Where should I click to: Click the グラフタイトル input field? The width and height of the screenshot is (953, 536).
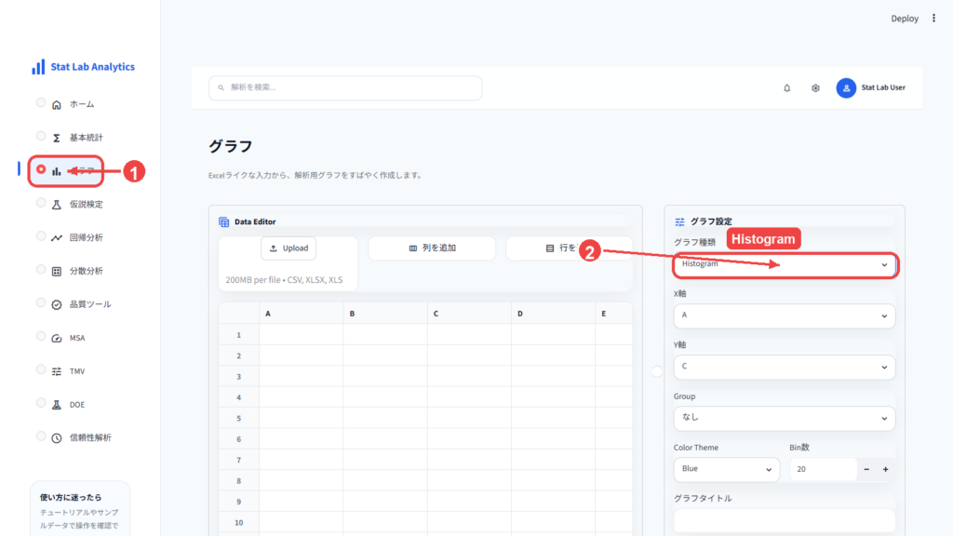784,521
